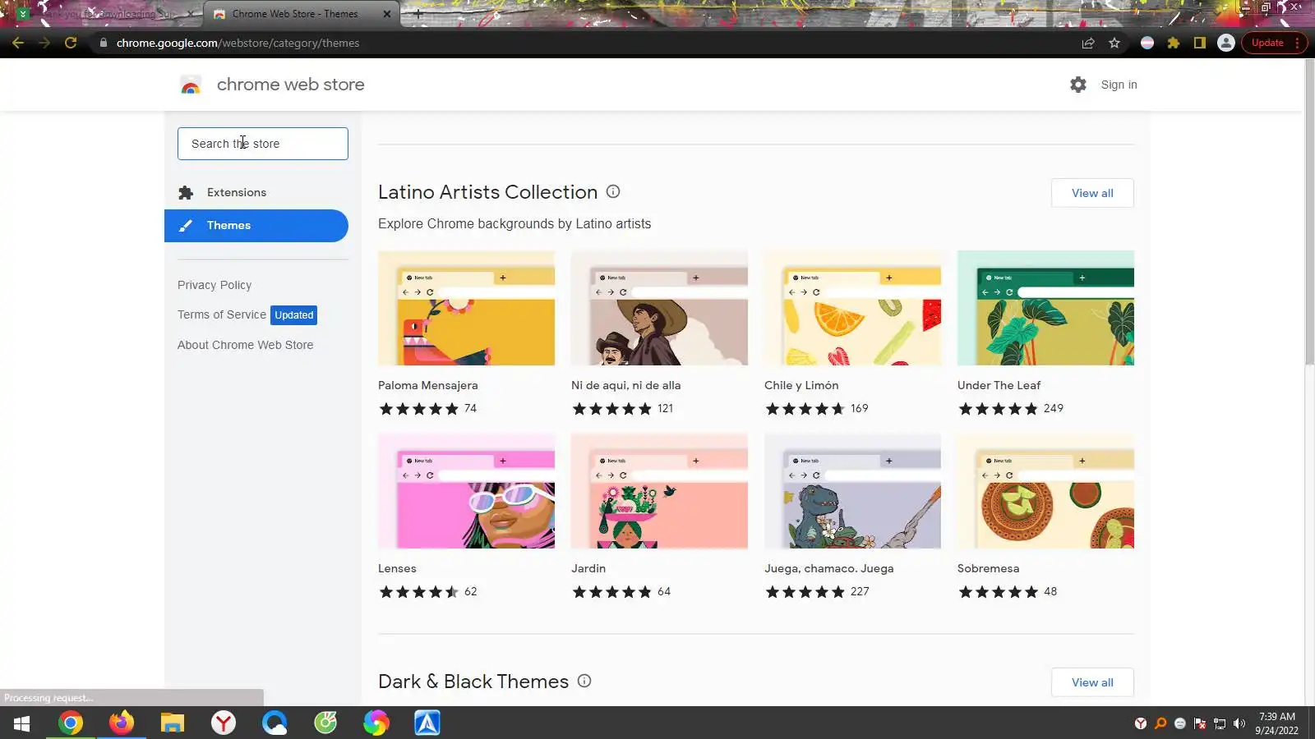Click the Sobremesa title text
Screen dimensions: 1315x739
[x=988, y=568]
